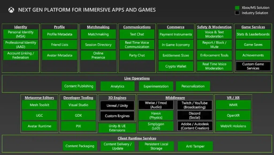Click the Havok (Physics) middleware block
The image size is (274, 155).
click(x=156, y=115)
